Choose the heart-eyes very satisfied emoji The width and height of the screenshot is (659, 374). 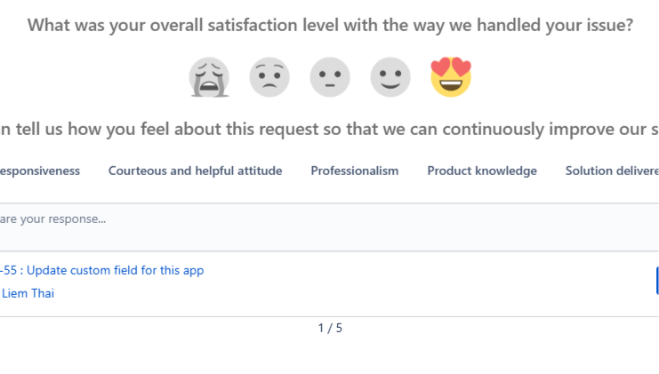click(451, 77)
